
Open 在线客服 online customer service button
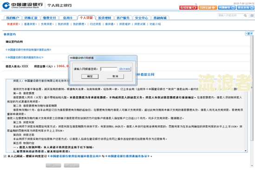click(188, 7)
